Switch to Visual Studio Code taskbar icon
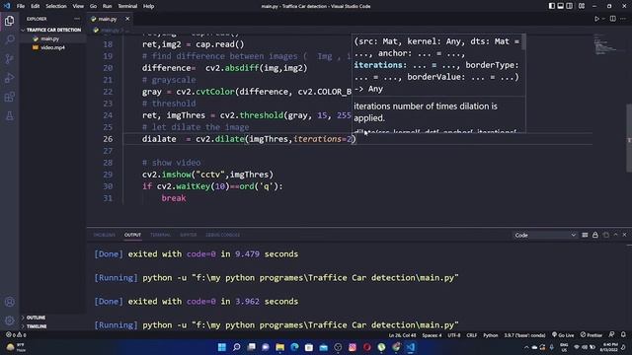The image size is (632, 355). (x=411, y=347)
